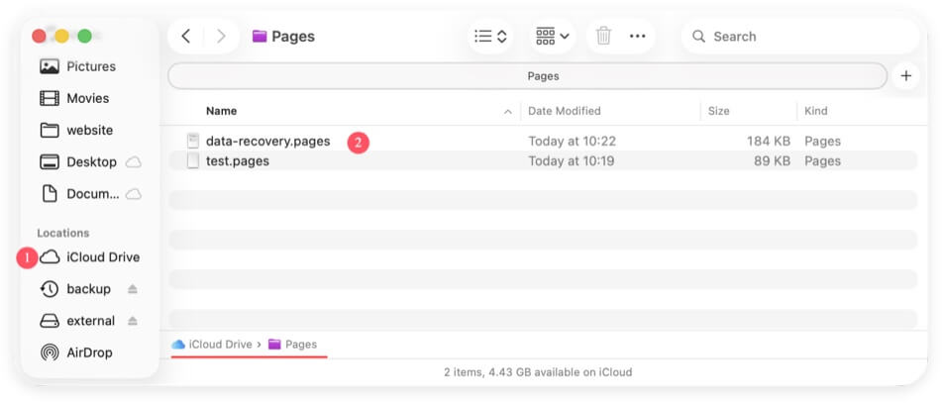Eject the external drive

(133, 321)
